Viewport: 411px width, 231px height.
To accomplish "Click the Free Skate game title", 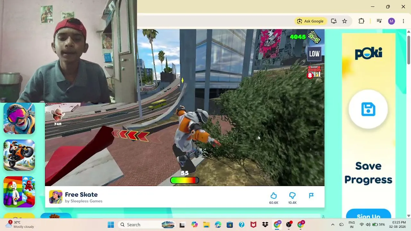I will [81, 194].
